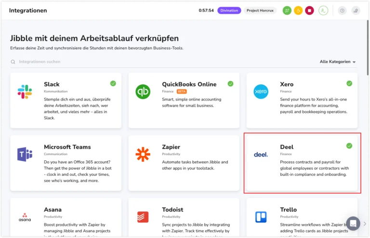Click the gray icon right of help
Viewport: 370px width, 238px height.
point(356,11)
